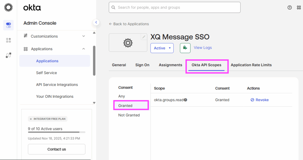Open the apps grid icon at top right

point(299,8)
